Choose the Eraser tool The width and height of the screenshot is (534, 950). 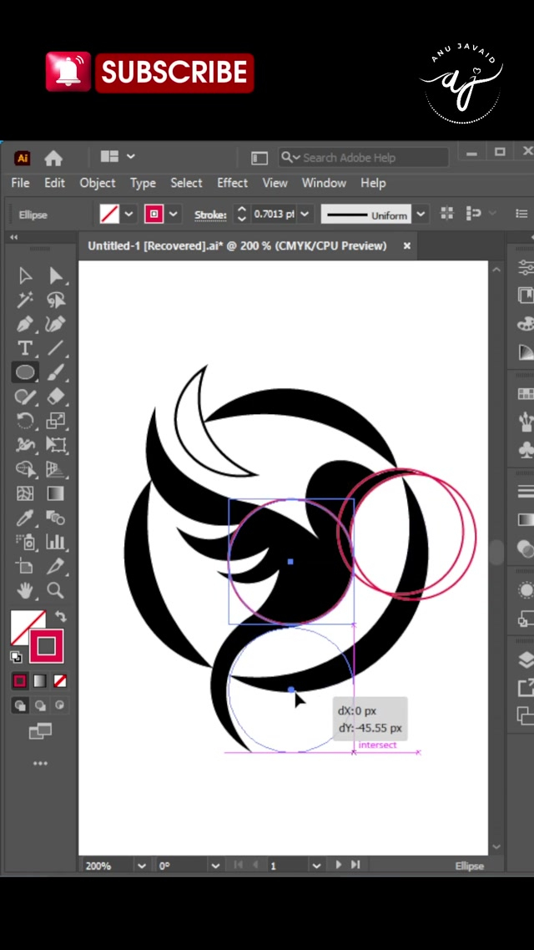pyautogui.click(x=56, y=397)
